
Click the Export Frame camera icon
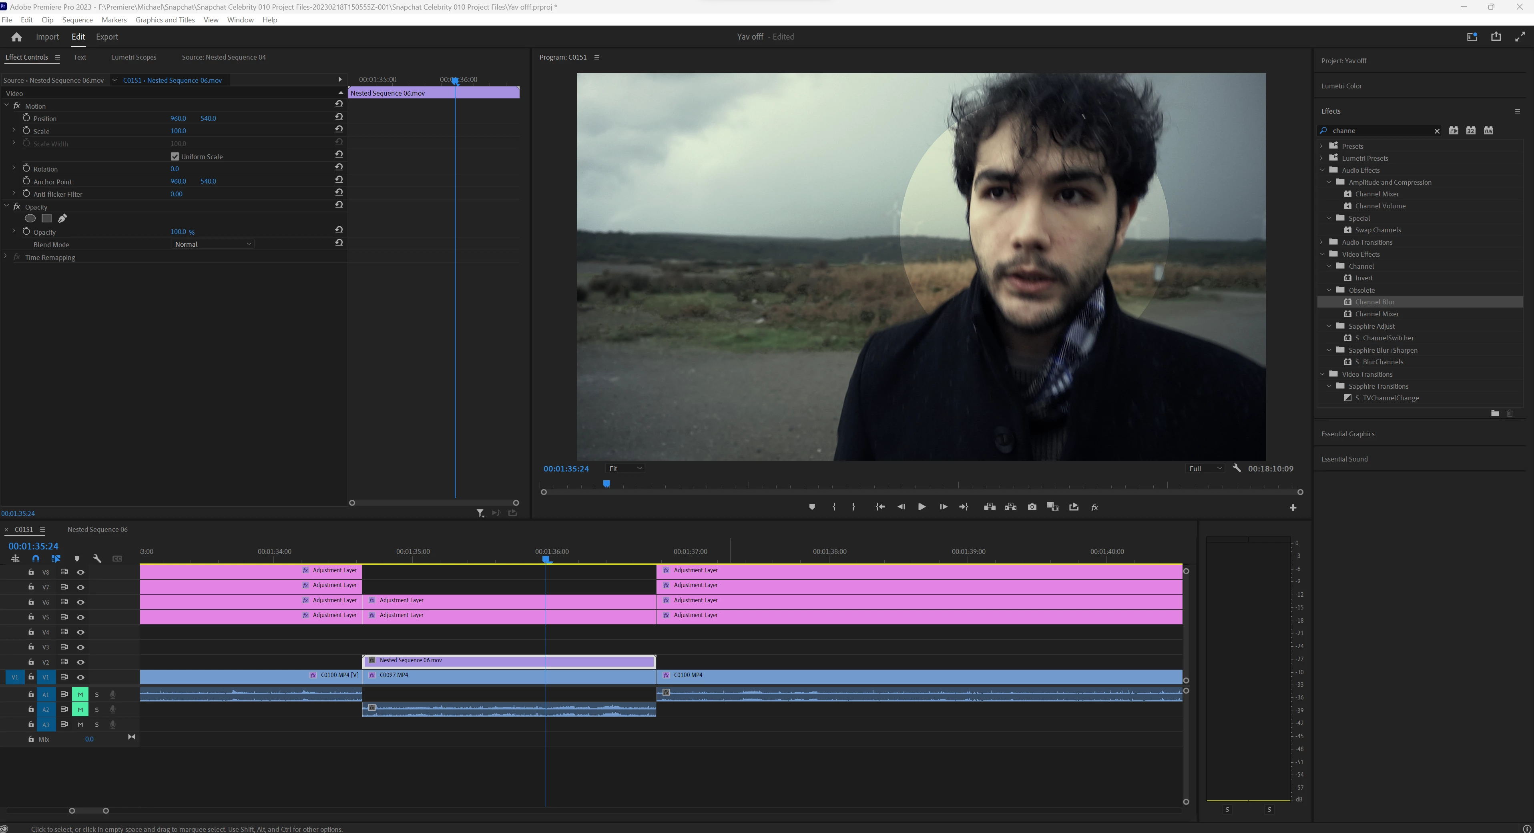click(1031, 507)
